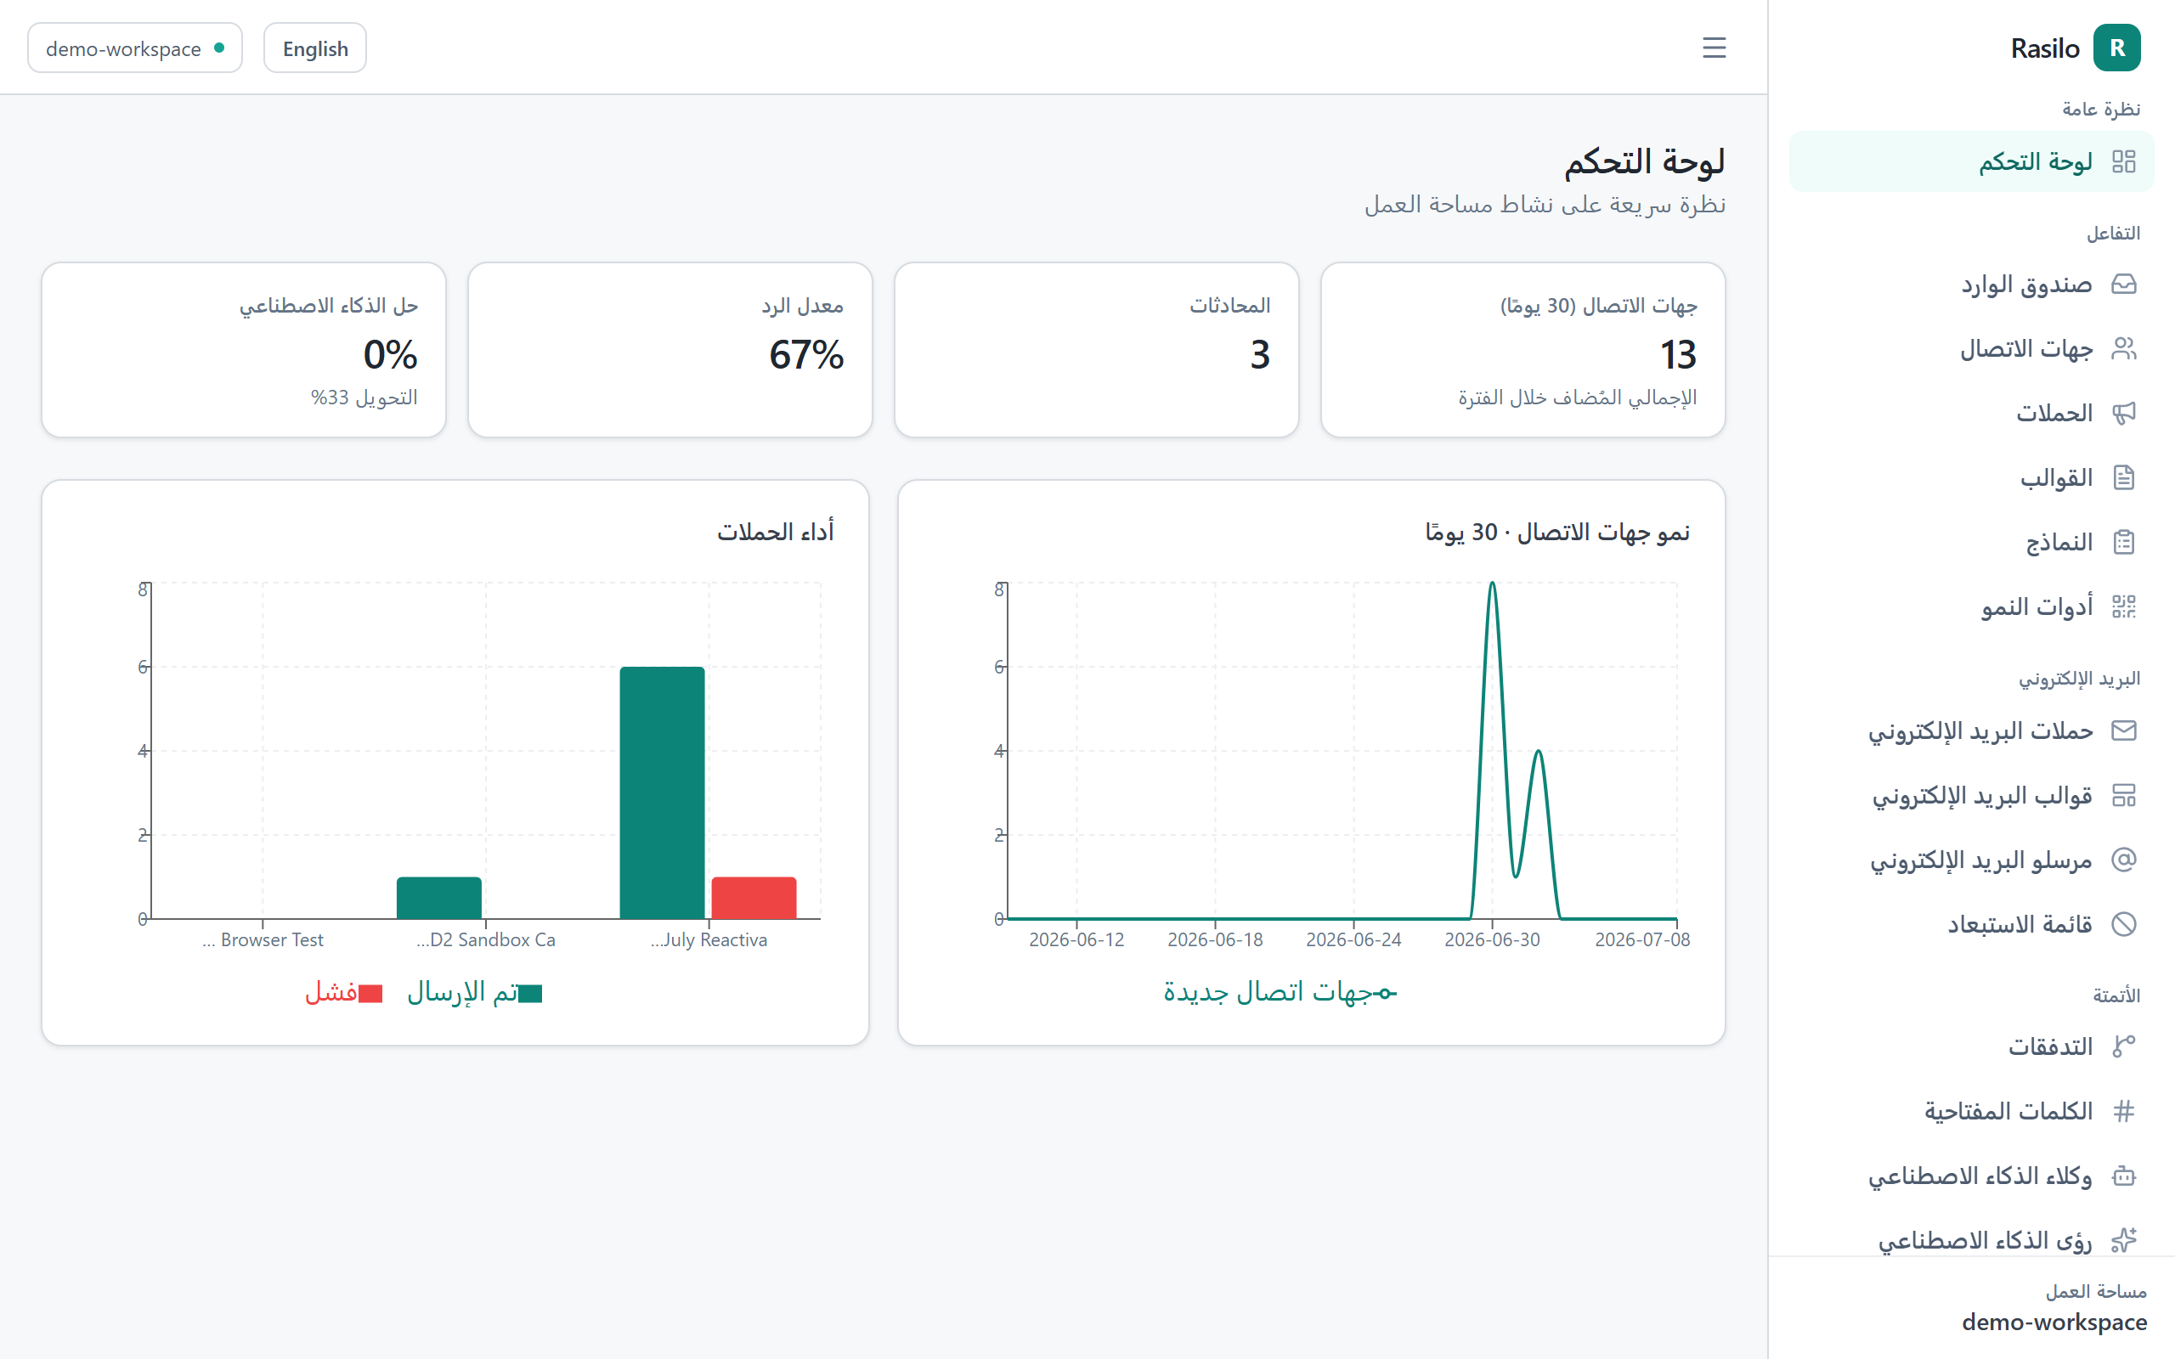2175x1359 pixels.
Task: Click the dashboard grid icon
Action: coord(2124,161)
